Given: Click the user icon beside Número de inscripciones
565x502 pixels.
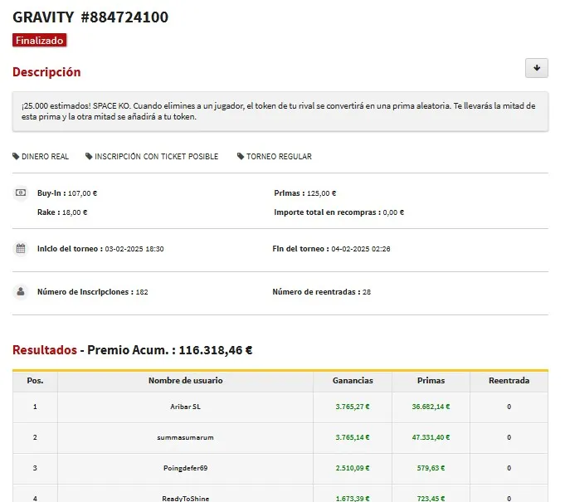Looking at the screenshot, I should [x=21, y=292].
